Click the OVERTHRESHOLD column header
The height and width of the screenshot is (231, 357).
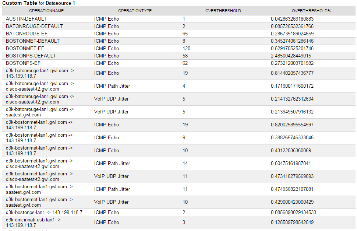[223, 11]
